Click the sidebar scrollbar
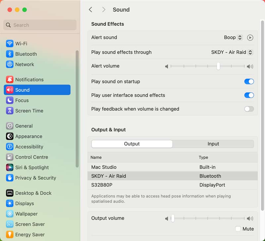The width and height of the screenshot is (265, 241). pyautogui.click(x=77, y=109)
